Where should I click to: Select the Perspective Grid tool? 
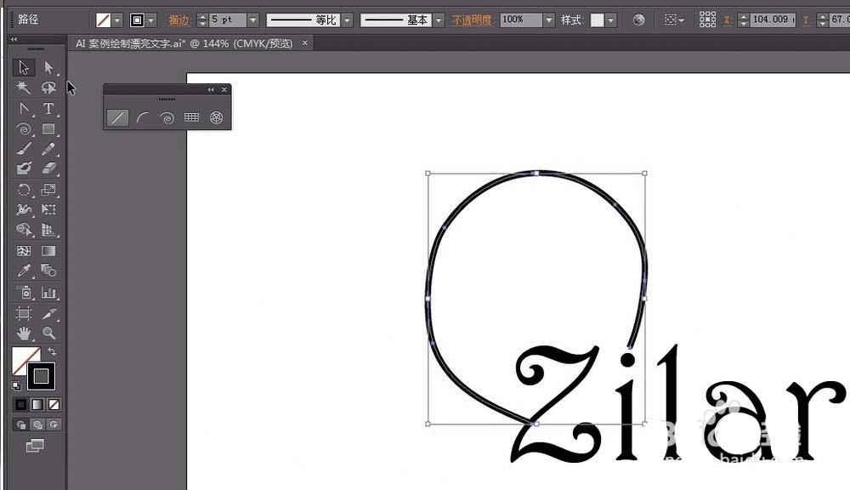[48, 230]
